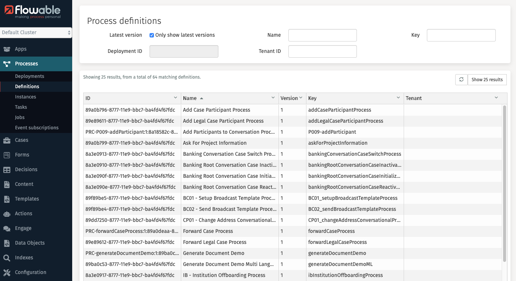Click the Indexes magnifier icon
516x281 pixels.
(x=7, y=258)
